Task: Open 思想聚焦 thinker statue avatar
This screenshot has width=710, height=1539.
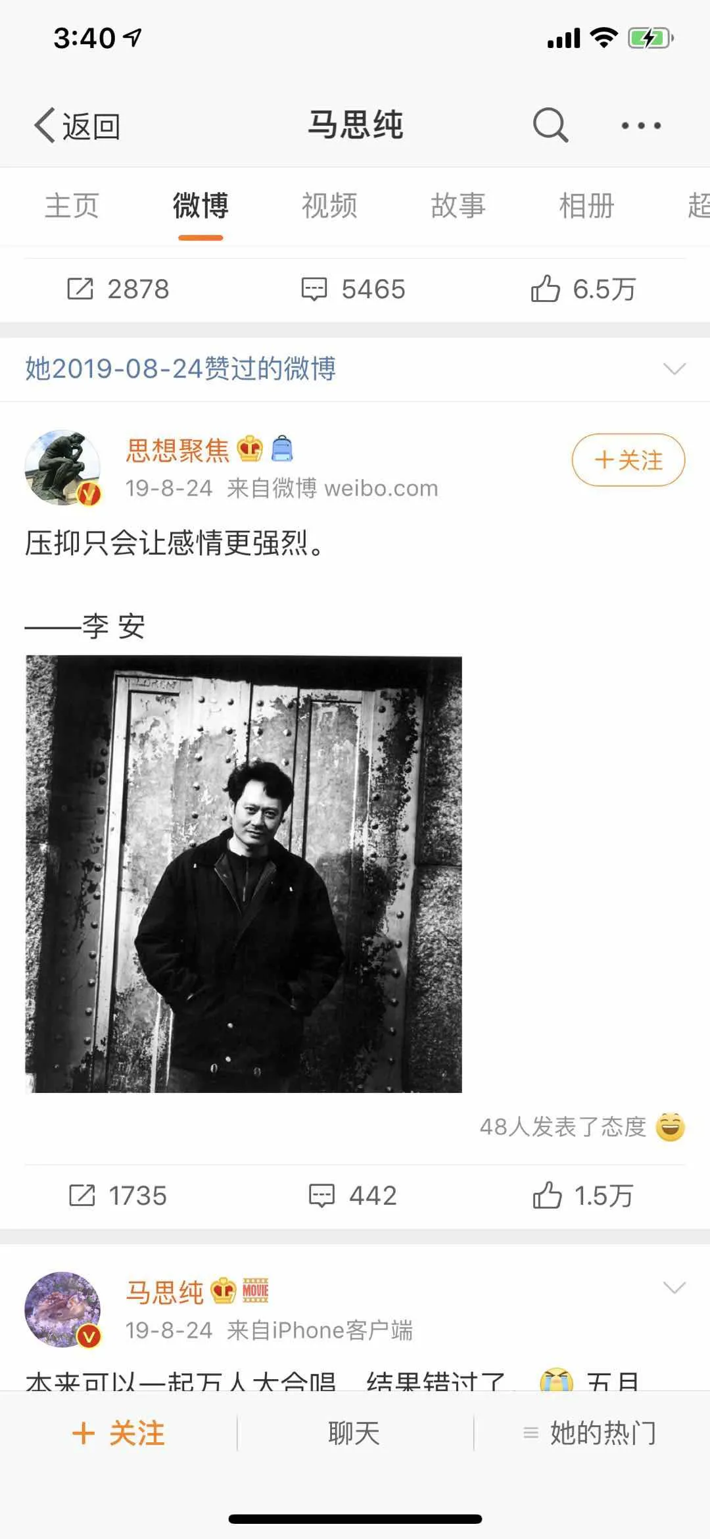Action: pos(62,468)
